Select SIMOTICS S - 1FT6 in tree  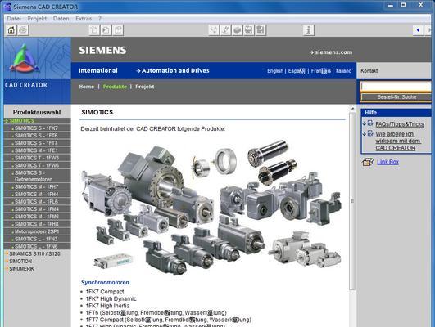click(x=36, y=136)
